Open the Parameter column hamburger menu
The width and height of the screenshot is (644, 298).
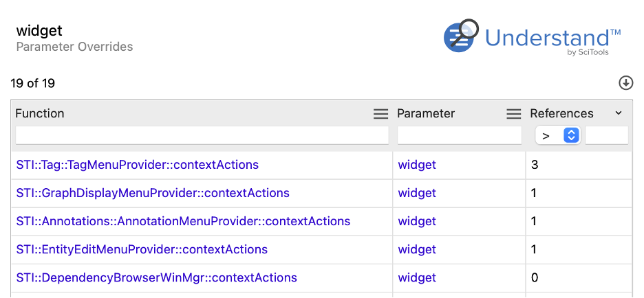click(x=513, y=114)
